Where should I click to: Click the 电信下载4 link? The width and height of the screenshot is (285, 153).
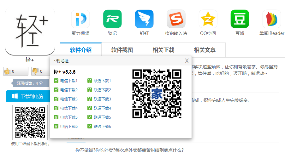tap(69, 108)
